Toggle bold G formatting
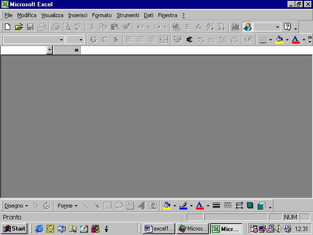The height and width of the screenshot is (235, 313). [x=93, y=40]
